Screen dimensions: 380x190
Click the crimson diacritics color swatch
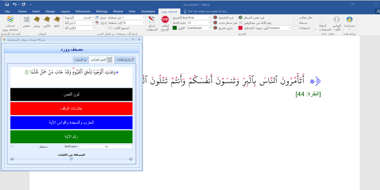[240, 28]
